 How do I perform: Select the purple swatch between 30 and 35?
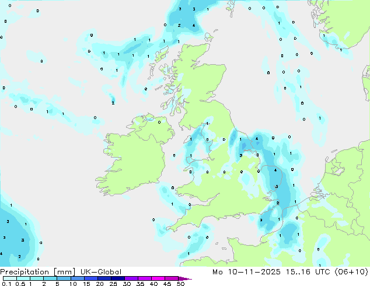pyautogui.click(x=131, y=278)
